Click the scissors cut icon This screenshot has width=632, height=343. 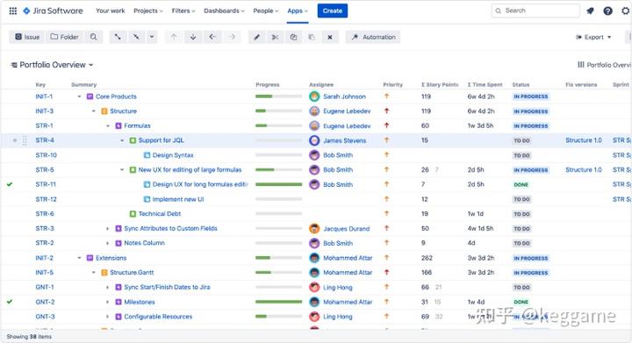[275, 37]
